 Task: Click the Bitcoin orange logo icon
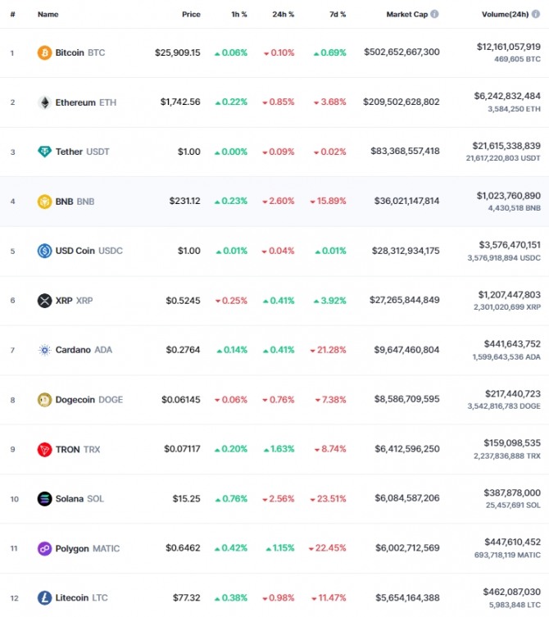click(x=44, y=52)
